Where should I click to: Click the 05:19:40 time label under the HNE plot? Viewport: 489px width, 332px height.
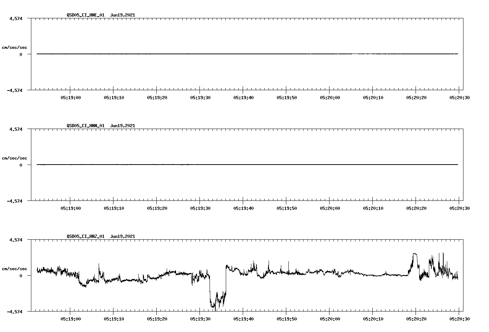click(x=243, y=98)
